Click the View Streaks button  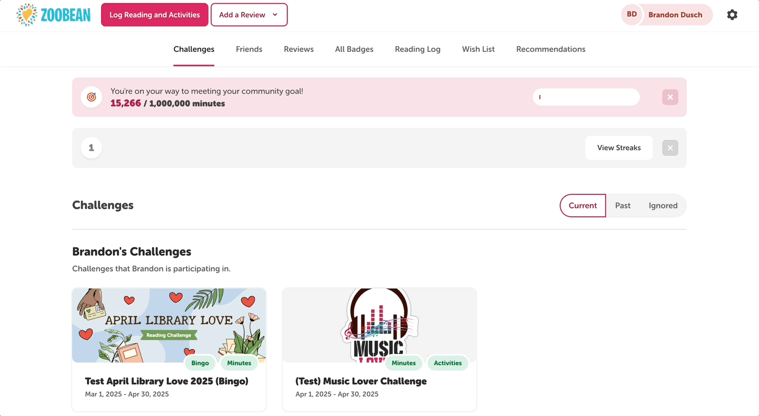(x=618, y=148)
